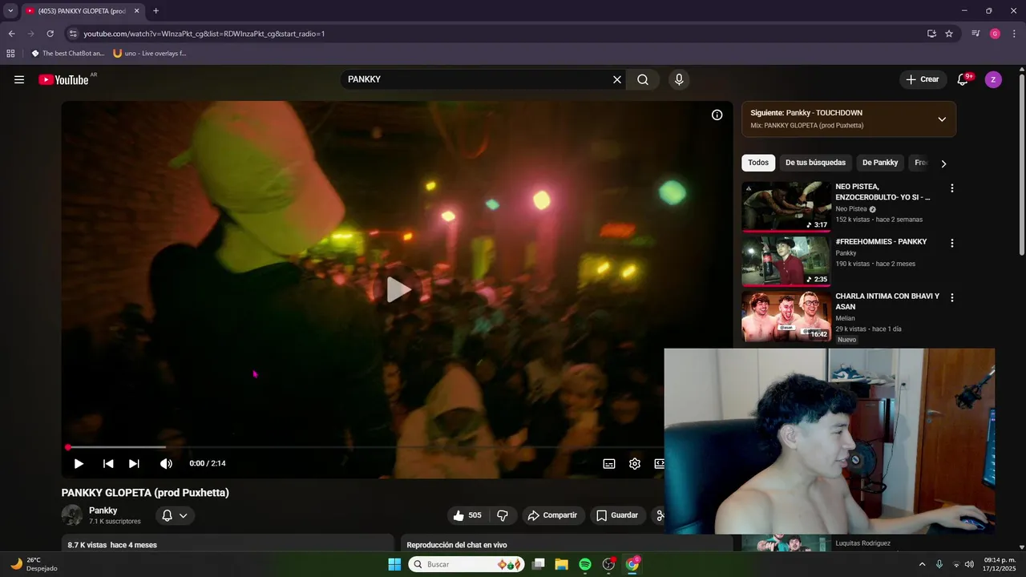Open uno - Live overlays bookmark

point(150,54)
